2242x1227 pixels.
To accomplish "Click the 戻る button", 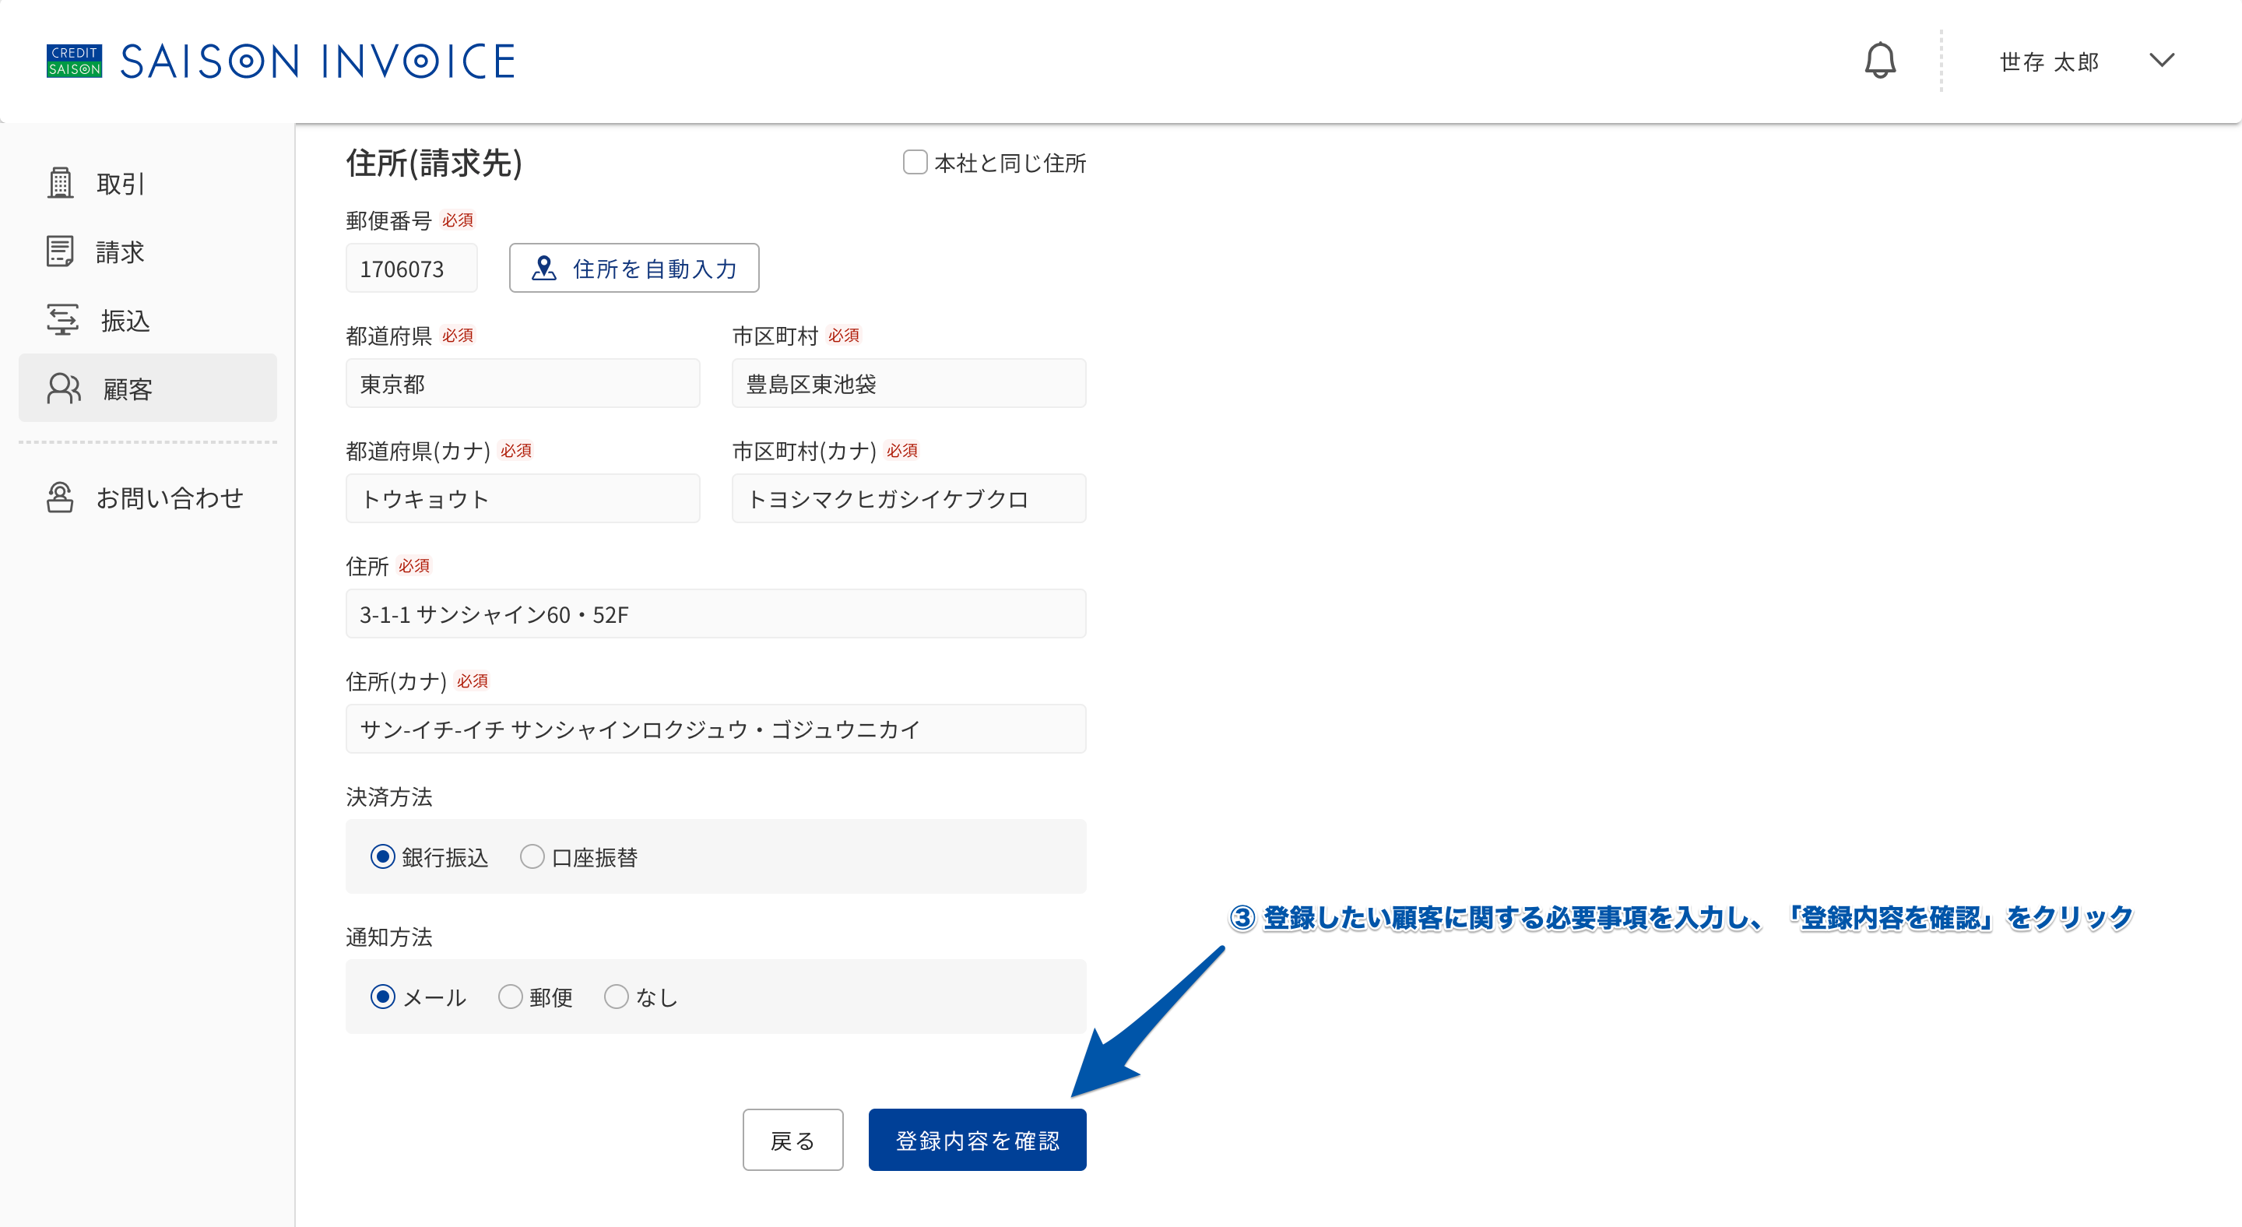I will tap(792, 1140).
